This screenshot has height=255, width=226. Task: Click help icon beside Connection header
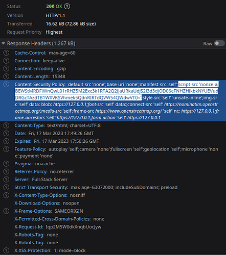click(x=6, y=61)
